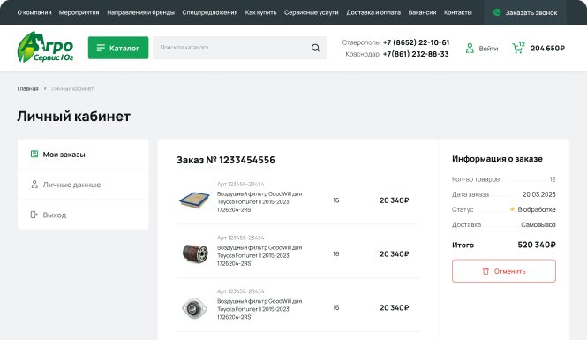Click Заказ № 1233454556 heading
This screenshot has width=587, height=340.
tap(226, 160)
